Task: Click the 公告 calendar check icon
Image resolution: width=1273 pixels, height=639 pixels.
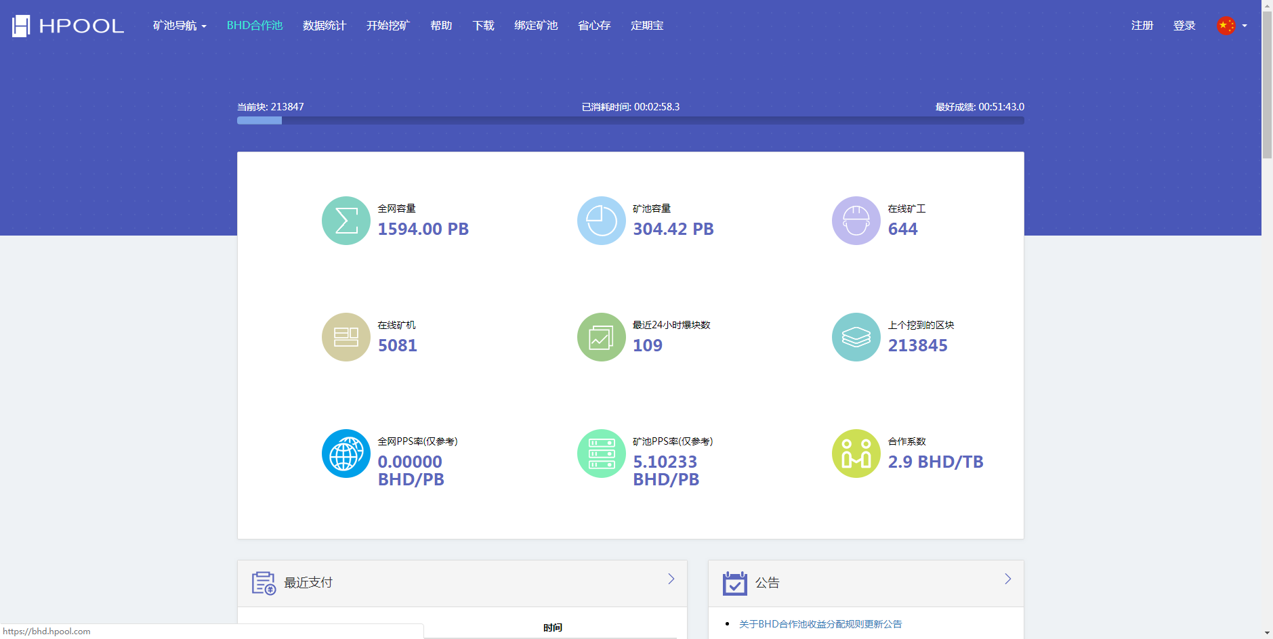Action: pos(734,583)
